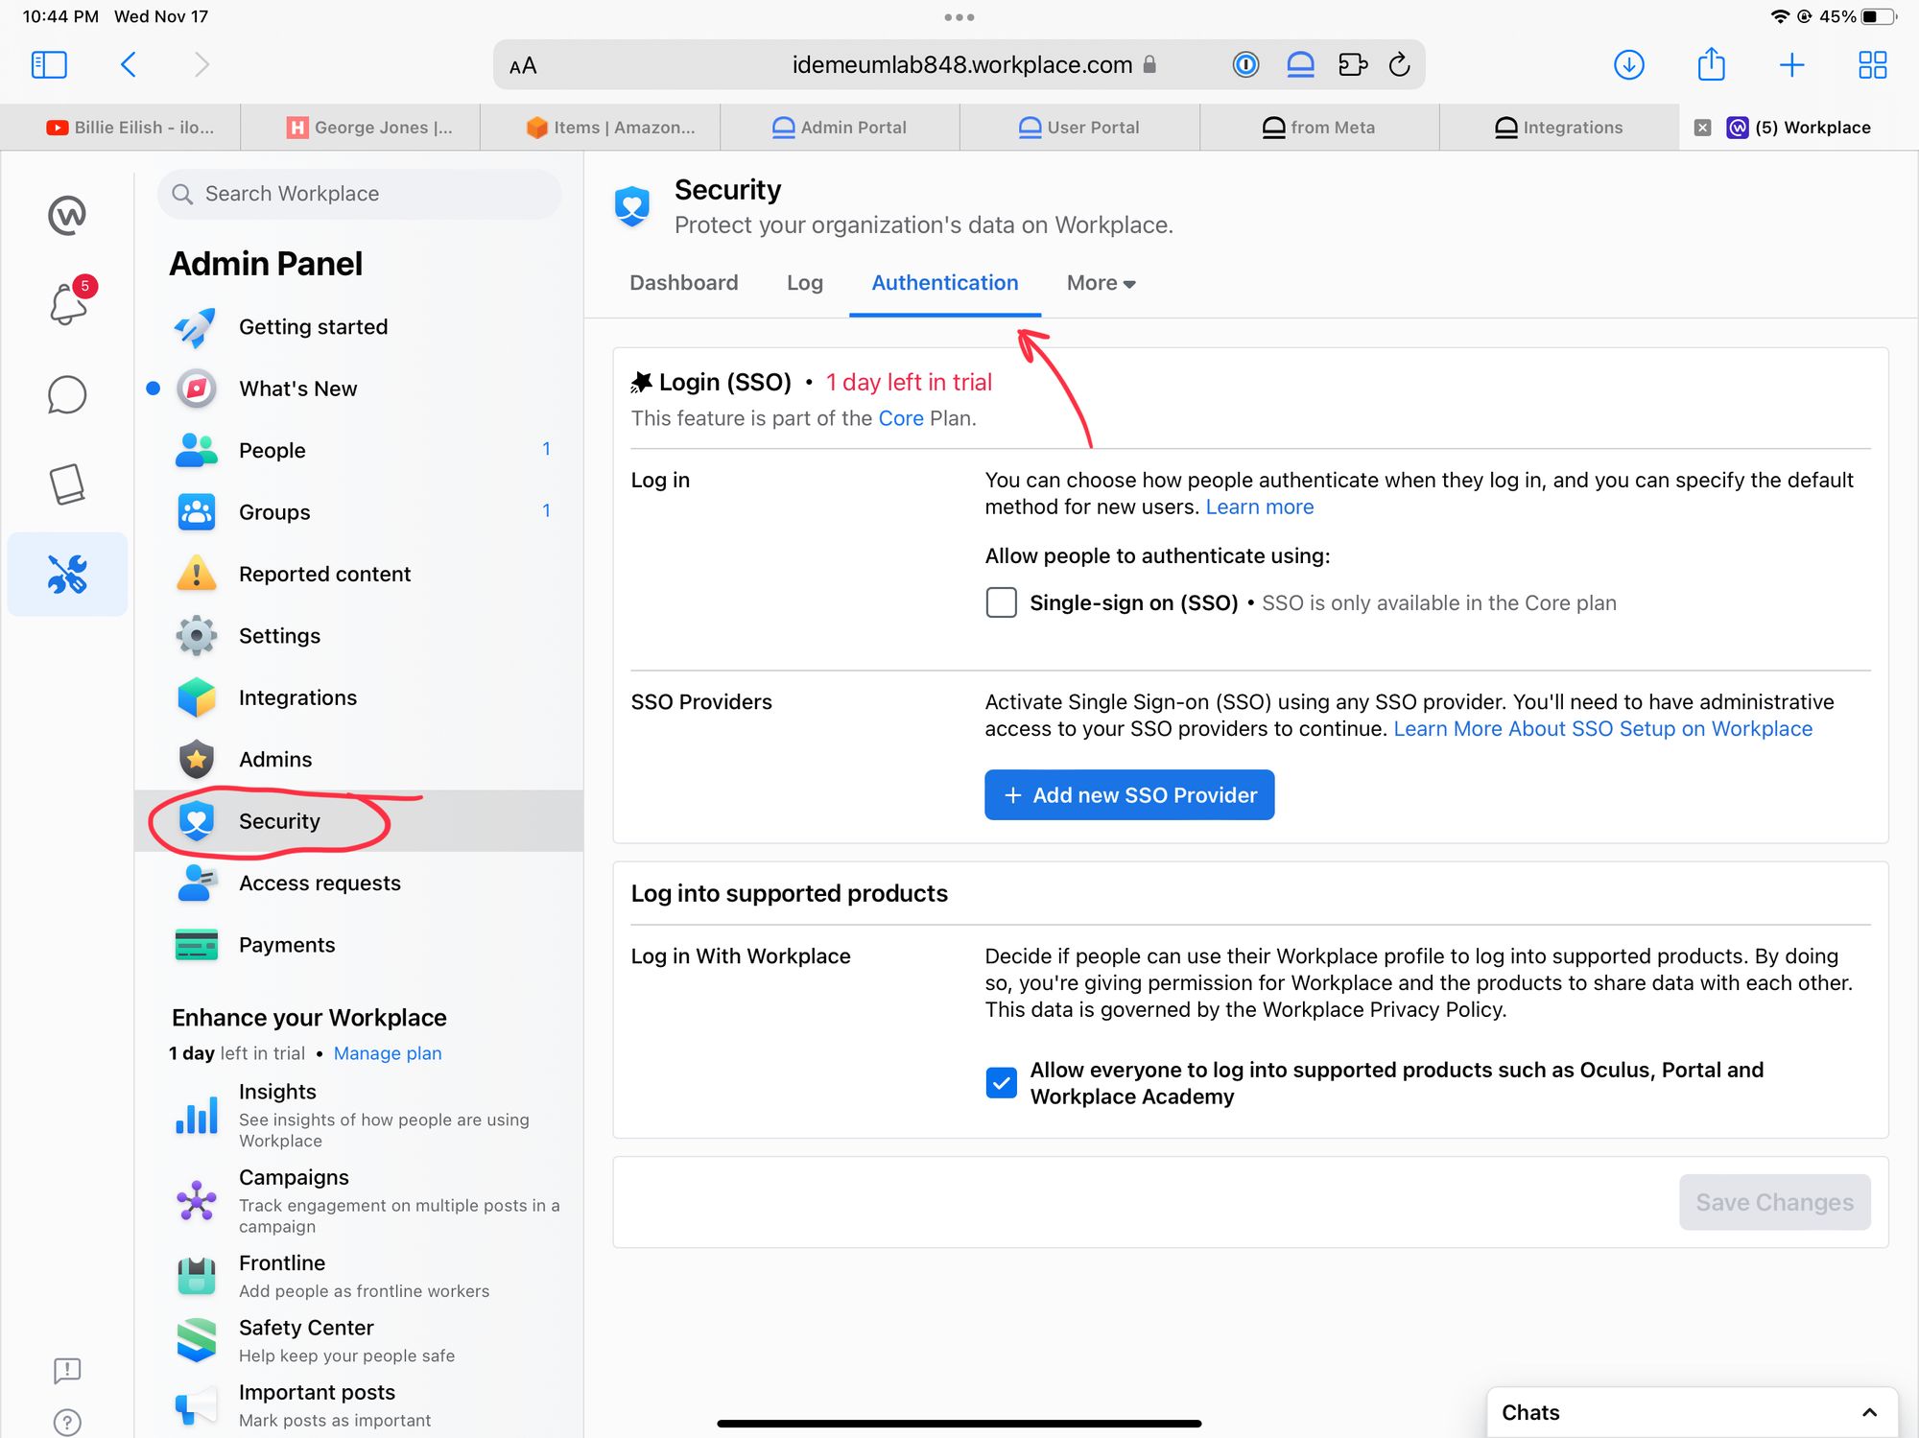Switch to Billie Eilish browser tab

(x=121, y=128)
